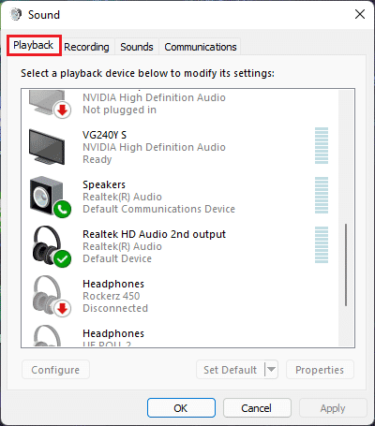Screen dimensions: 375x426
Task: Click the 'Default Communications Device' status text
Action: (158, 209)
